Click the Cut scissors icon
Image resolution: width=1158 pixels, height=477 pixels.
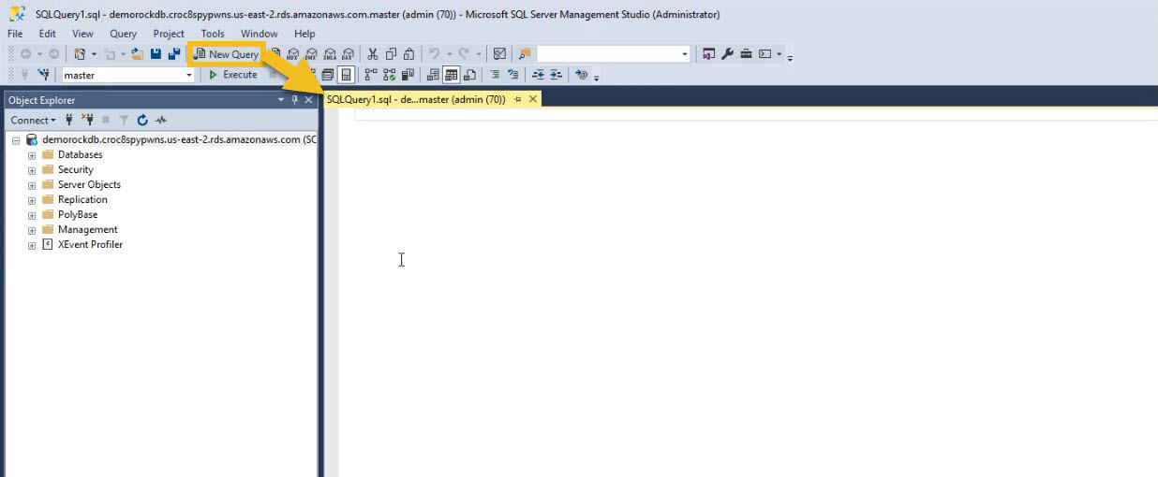(x=373, y=54)
